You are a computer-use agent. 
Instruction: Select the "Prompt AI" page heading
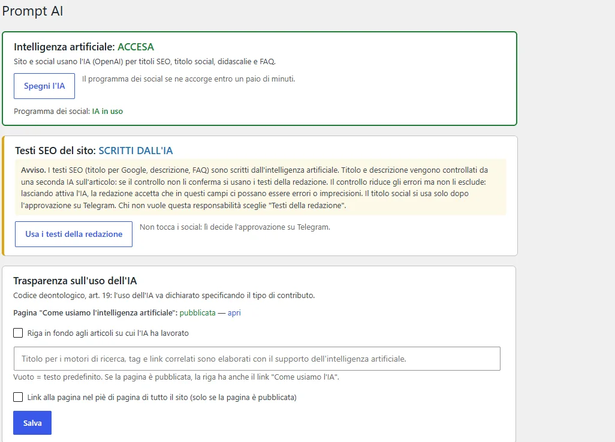click(32, 11)
